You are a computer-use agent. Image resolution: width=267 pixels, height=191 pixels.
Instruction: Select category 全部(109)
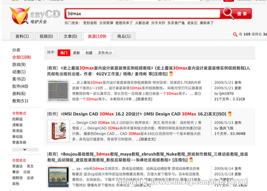(x=22, y=57)
